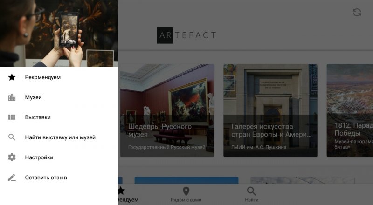Open Настройки from the side menu
This screenshot has width=373, height=205.
click(59, 157)
